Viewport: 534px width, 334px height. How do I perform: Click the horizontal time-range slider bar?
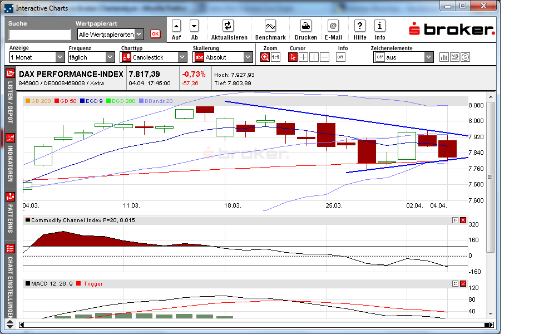coord(256,325)
